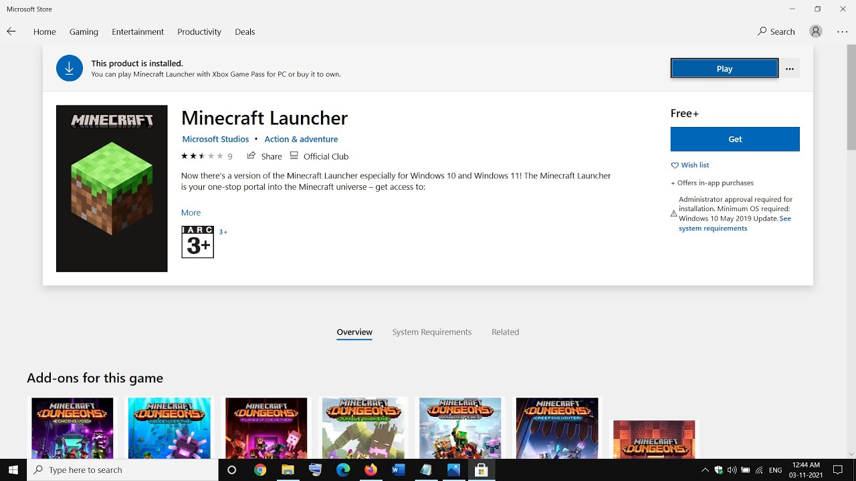The width and height of the screenshot is (856, 481).
Task: Click the blue Get button
Action: click(x=735, y=139)
